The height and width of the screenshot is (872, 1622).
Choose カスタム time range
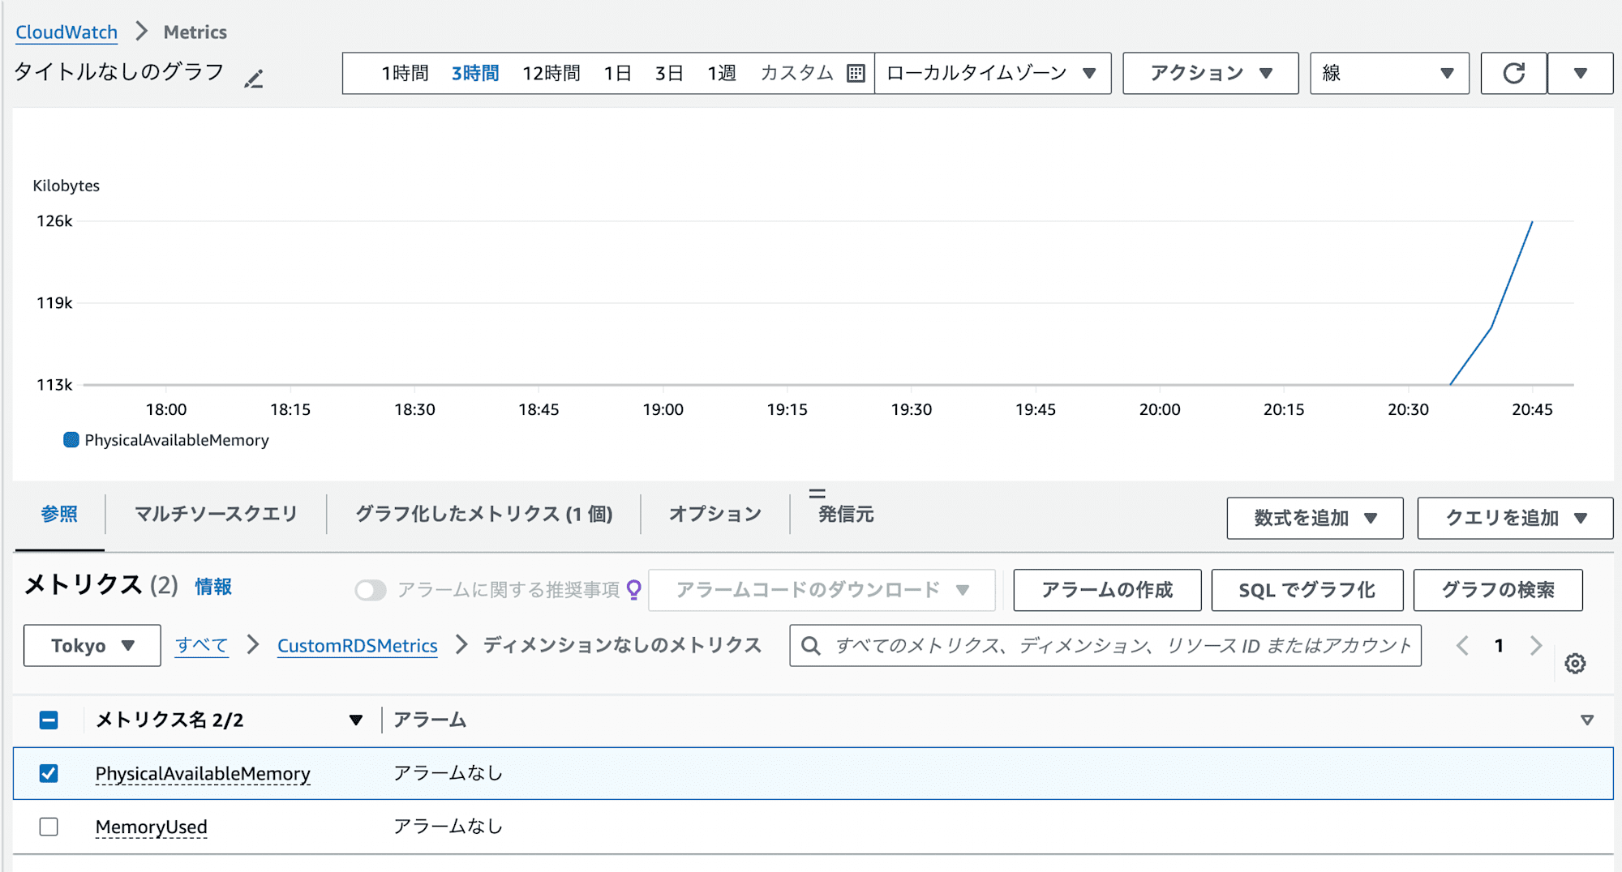[797, 73]
